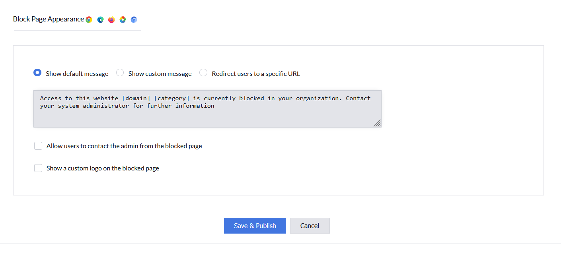Enable Allow users to contact the admin checkbox
Screen dimensions: 561x261
[38, 146]
